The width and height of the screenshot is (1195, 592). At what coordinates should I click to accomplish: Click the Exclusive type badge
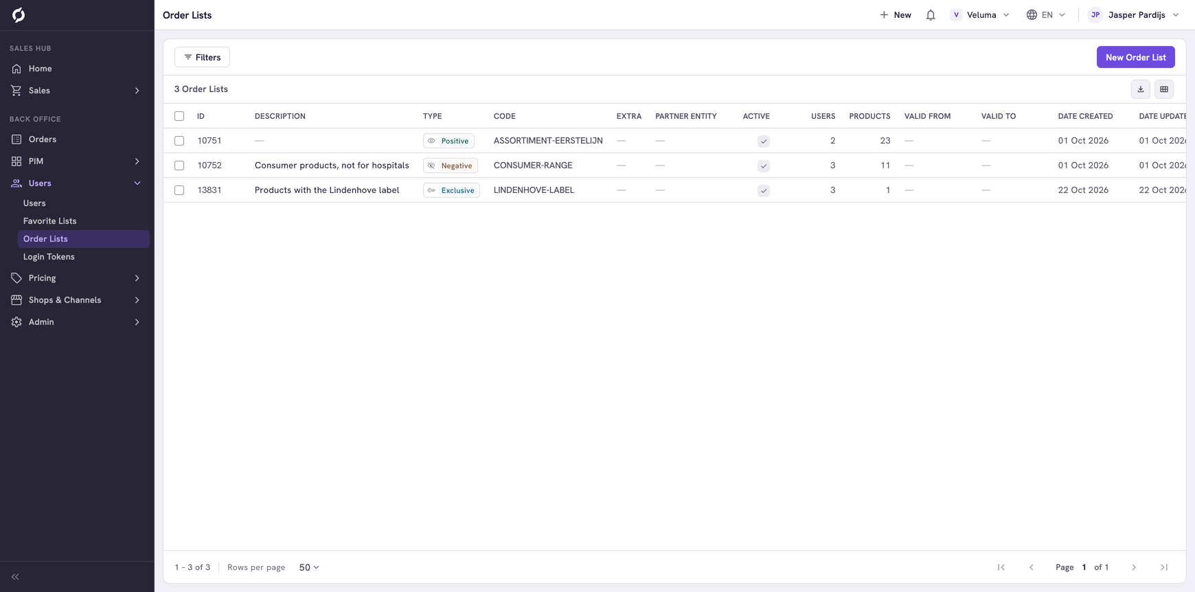[x=451, y=190]
